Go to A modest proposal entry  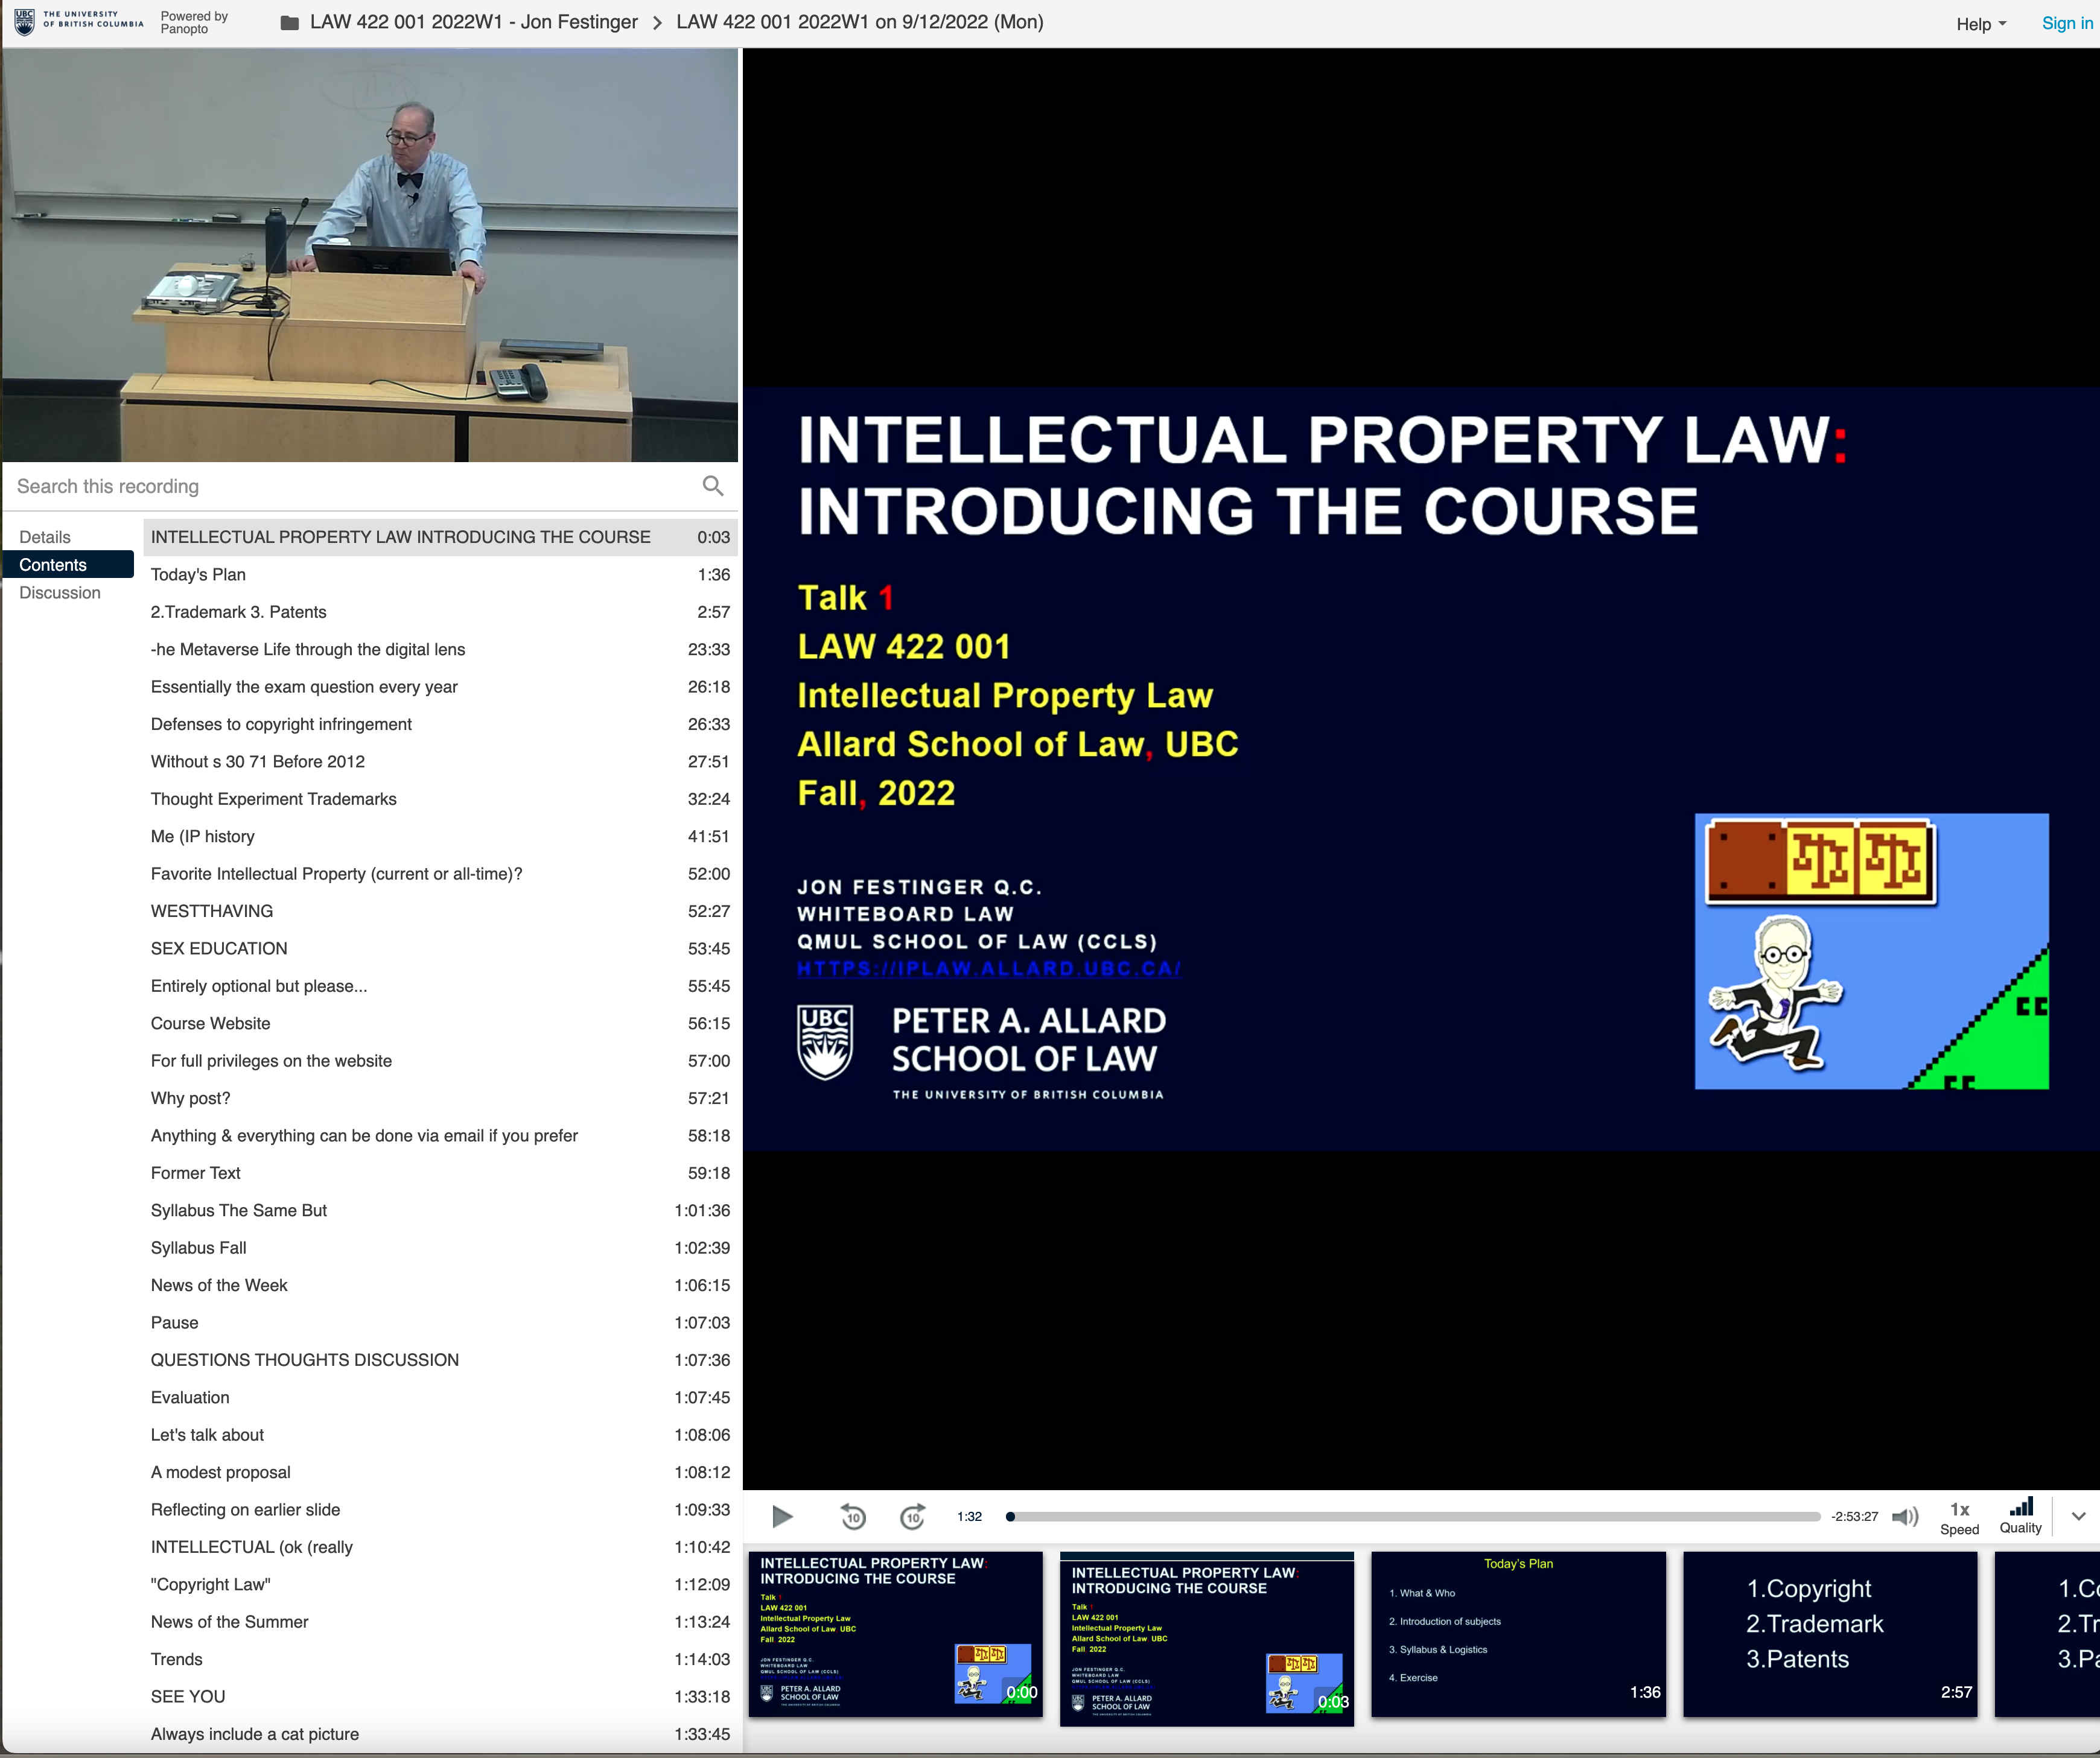click(440, 1472)
